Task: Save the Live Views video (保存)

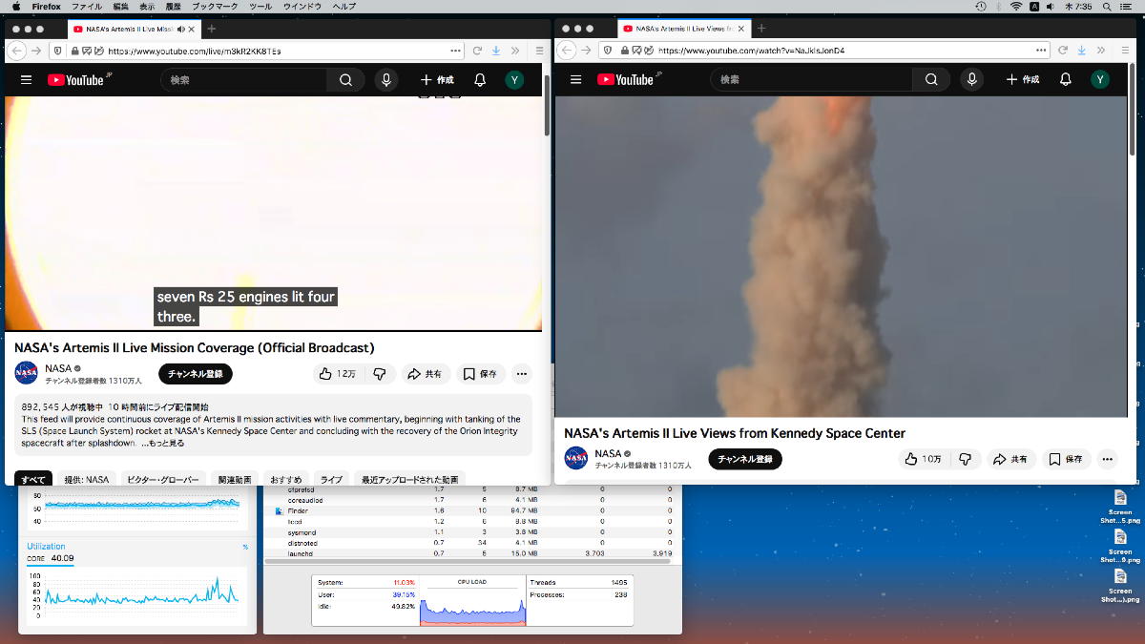Action: tap(1066, 459)
